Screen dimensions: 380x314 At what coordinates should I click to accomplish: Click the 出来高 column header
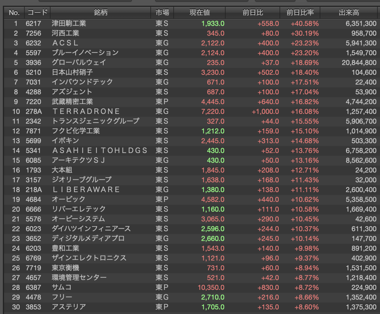tap(349, 13)
